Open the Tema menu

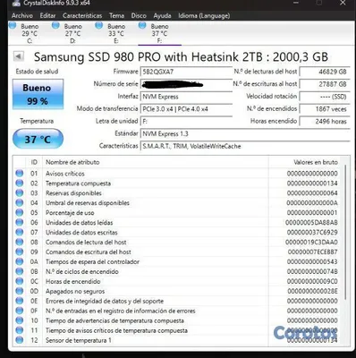[116, 15]
